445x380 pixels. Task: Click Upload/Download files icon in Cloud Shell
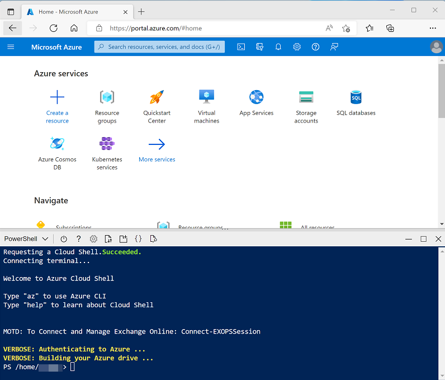click(x=108, y=239)
